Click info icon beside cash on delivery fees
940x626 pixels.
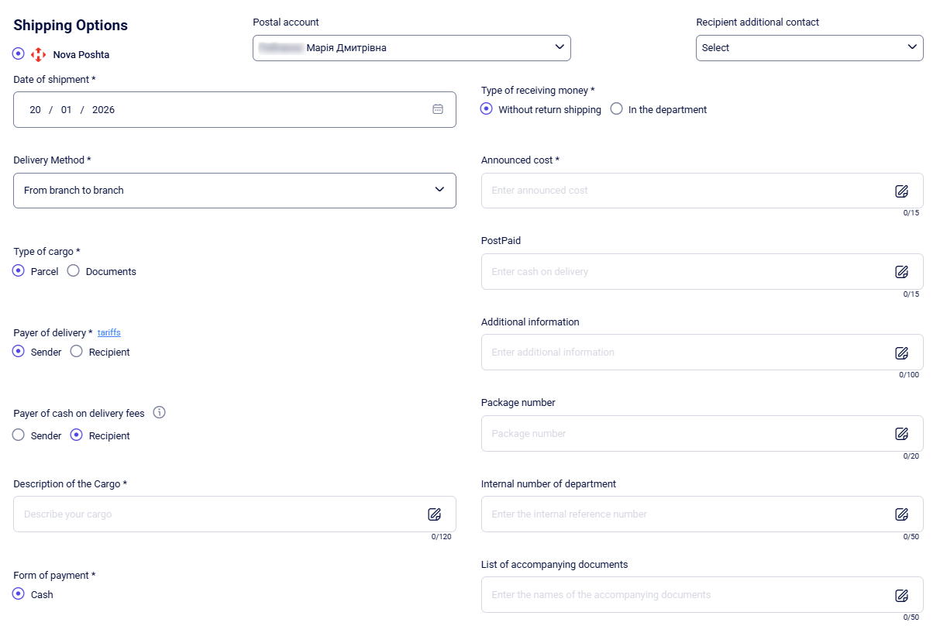tap(160, 413)
